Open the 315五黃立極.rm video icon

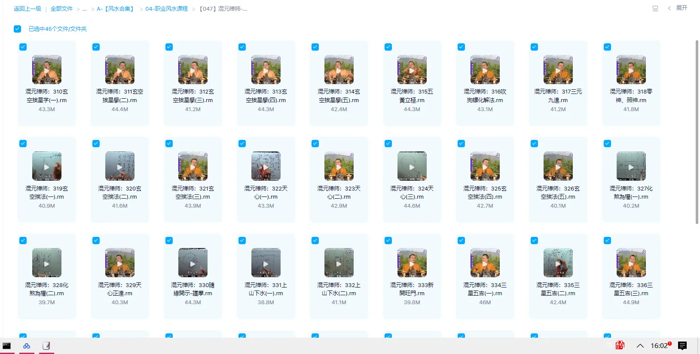point(412,70)
